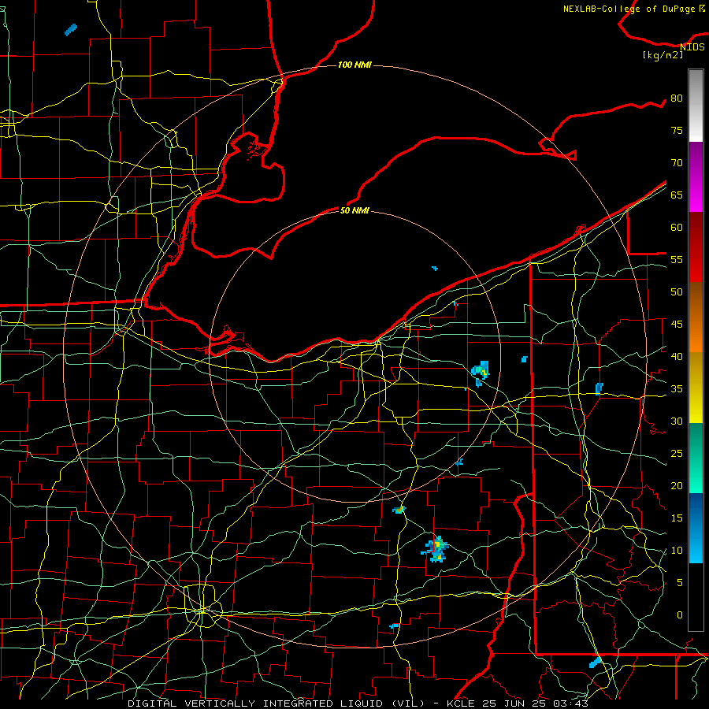Select the 100 NMI range ring label
This screenshot has height=709, width=709.
point(354,65)
